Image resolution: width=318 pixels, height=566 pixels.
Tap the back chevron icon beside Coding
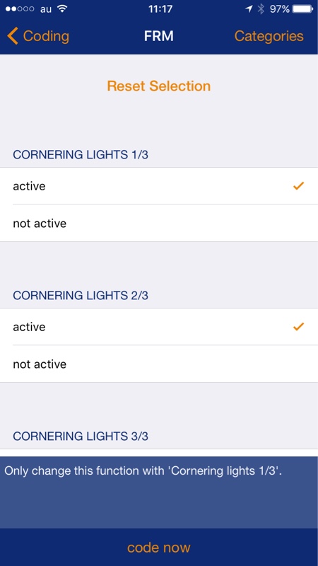12,36
